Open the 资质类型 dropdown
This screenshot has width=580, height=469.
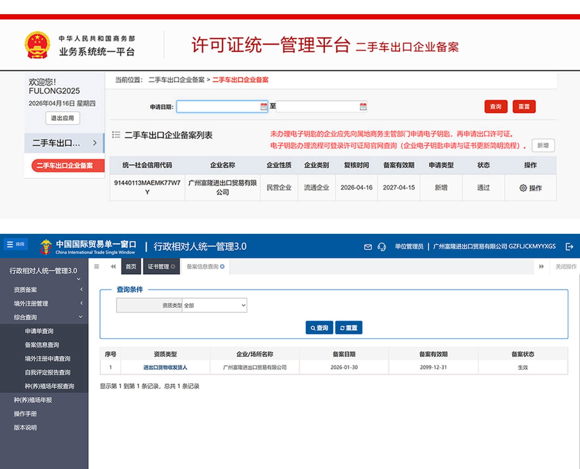[x=215, y=305]
